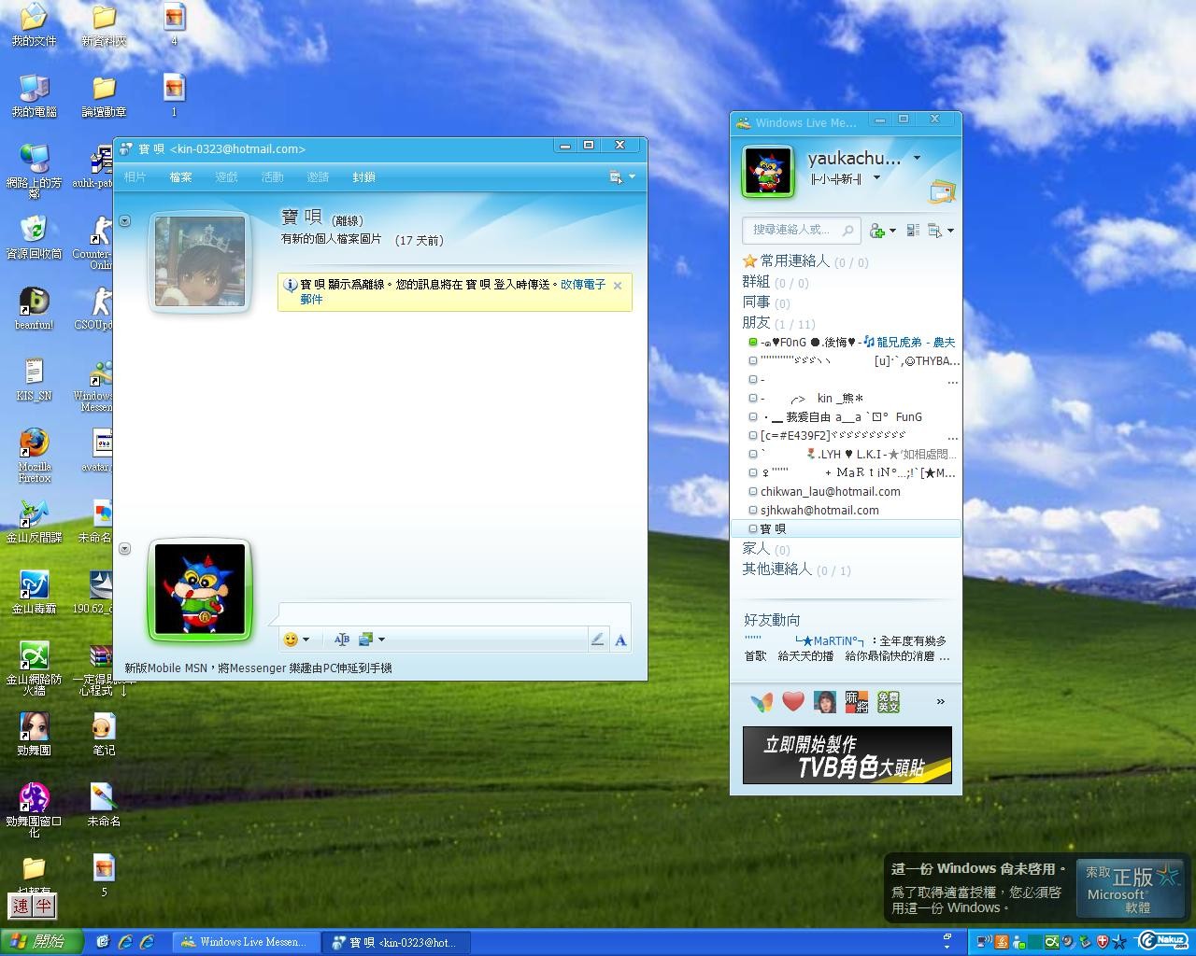This screenshot has width=1196, height=956.
Task: Open the Messenger show menu icon
Action: (x=934, y=230)
